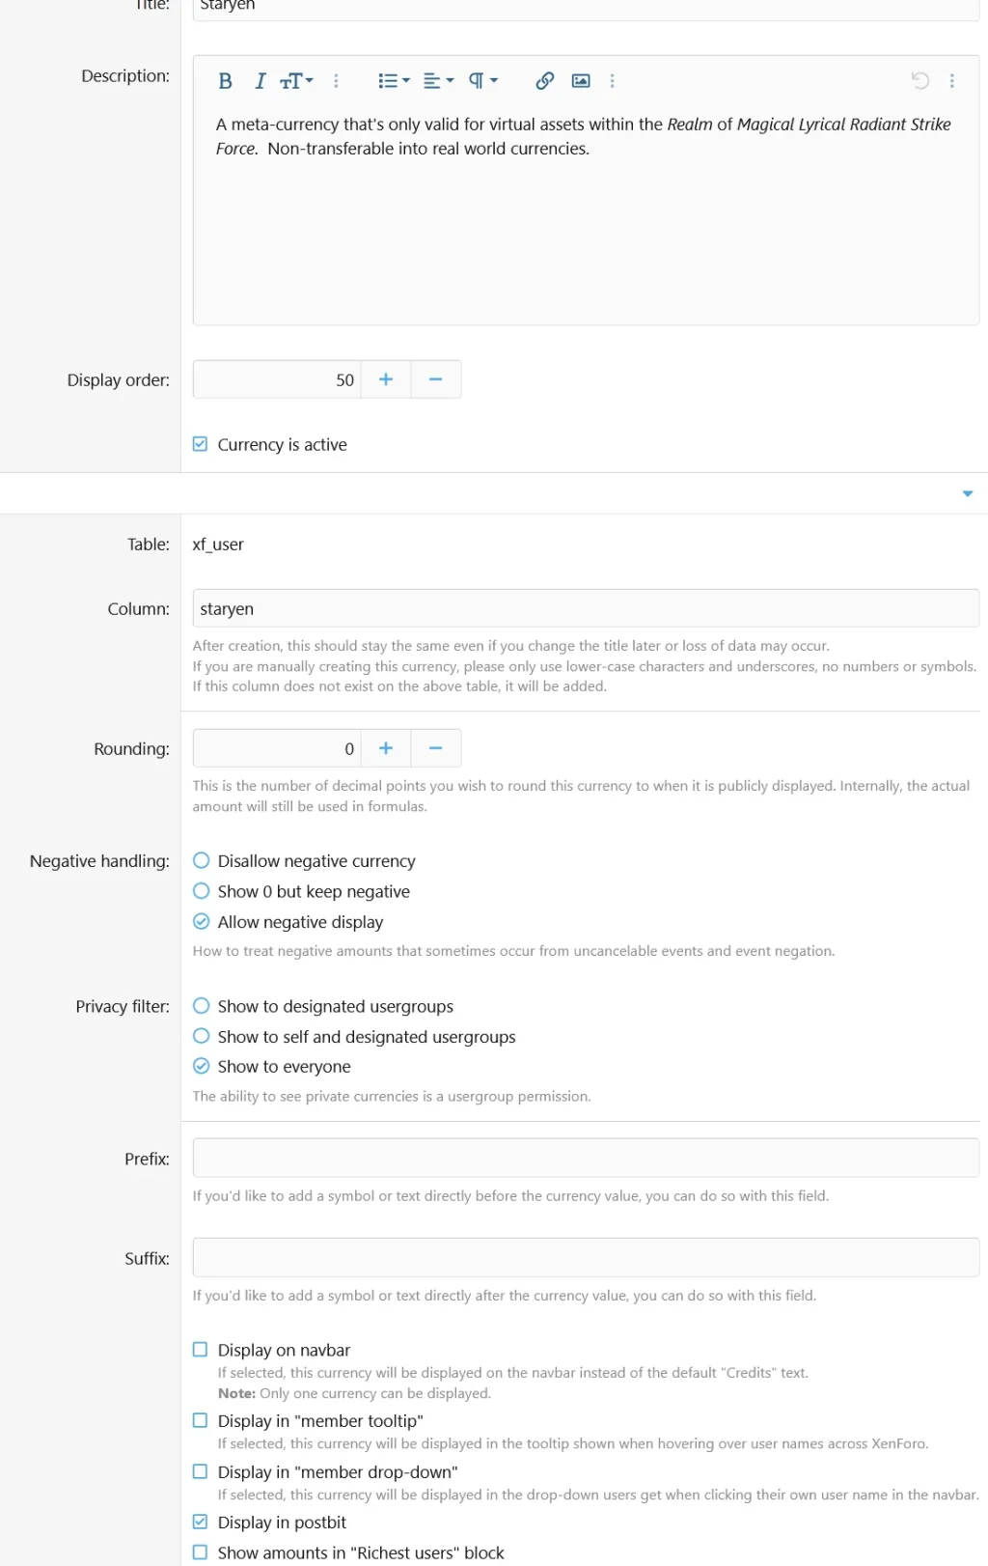The width and height of the screenshot is (988, 1566).
Task: Click the Suffix input field
Action: [586, 1257]
